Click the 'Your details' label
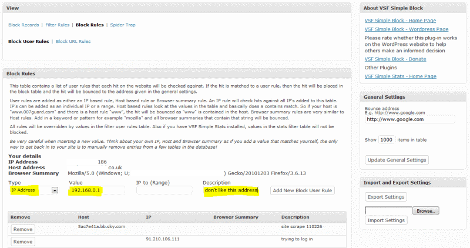470x248 pixels. [25, 156]
